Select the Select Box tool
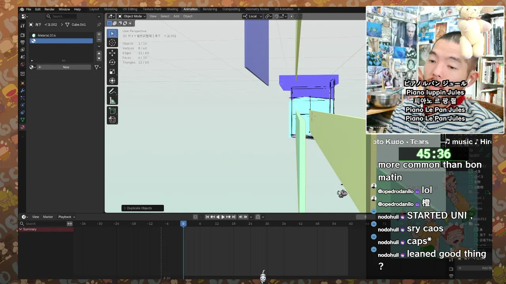Image resolution: width=506 pixels, height=284 pixels. [112, 34]
